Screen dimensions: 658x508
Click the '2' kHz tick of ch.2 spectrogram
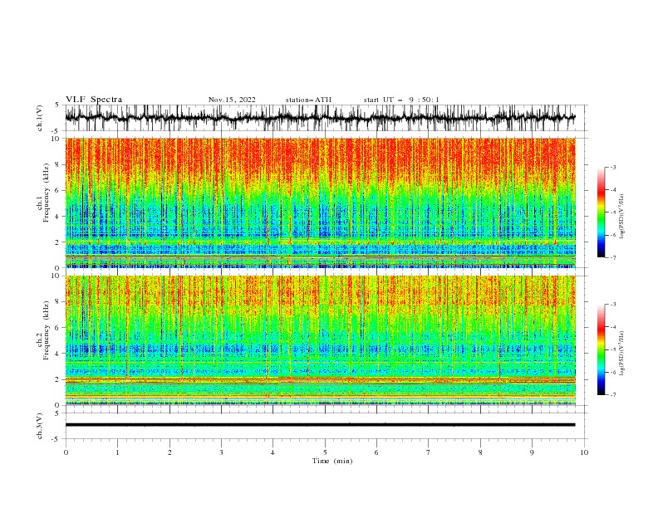[x=58, y=379]
